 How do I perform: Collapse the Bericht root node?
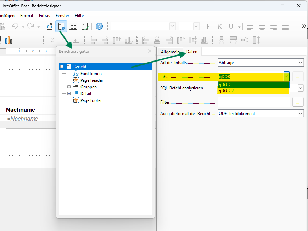pyautogui.click(x=62, y=67)
